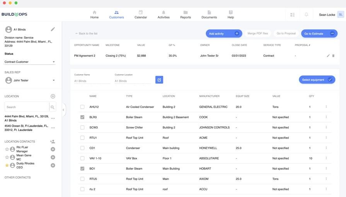Viewport: 346px width, 197px height.
Task: Check the rtu 2 equipment checkbox
Action: [82, 189]
